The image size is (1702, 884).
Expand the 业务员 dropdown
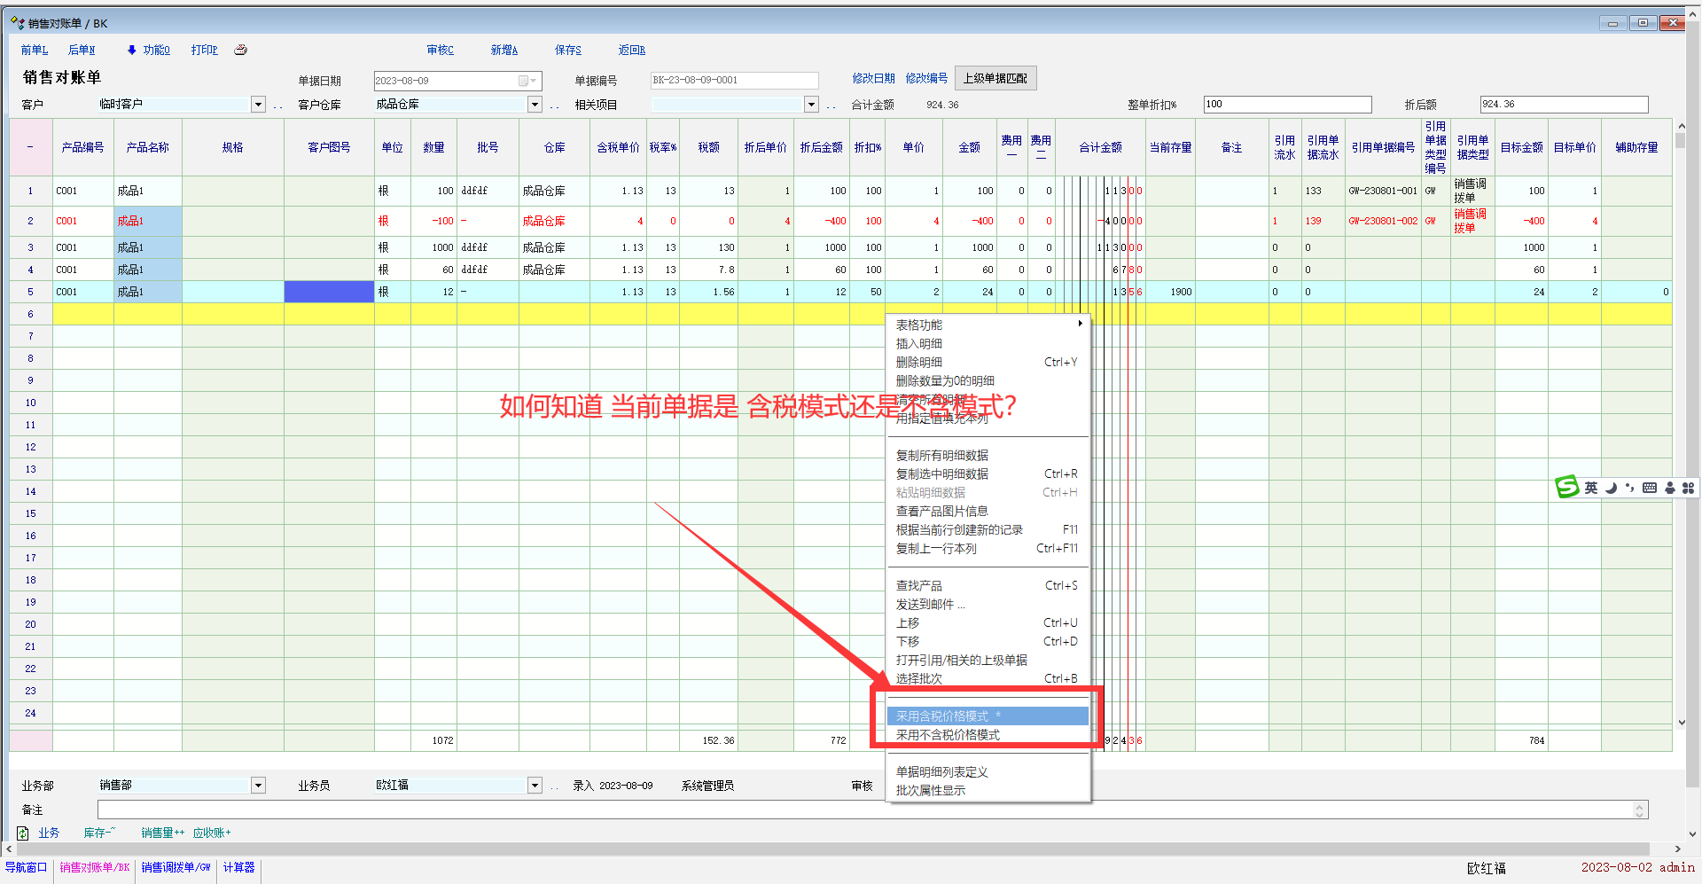[535, 786]
